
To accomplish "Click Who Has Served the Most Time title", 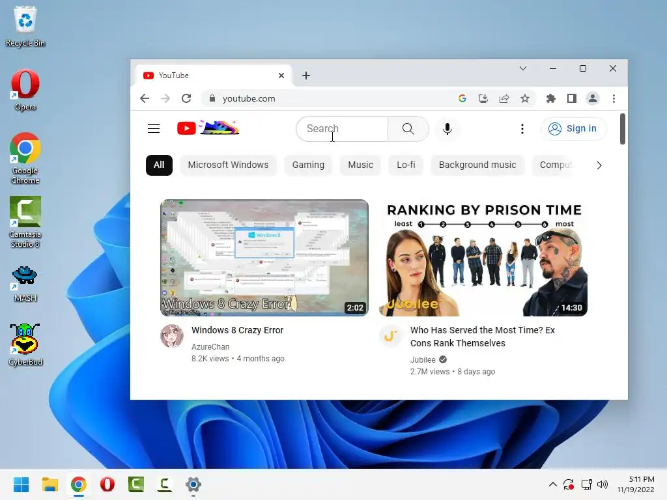I will [x=483, y=337].
